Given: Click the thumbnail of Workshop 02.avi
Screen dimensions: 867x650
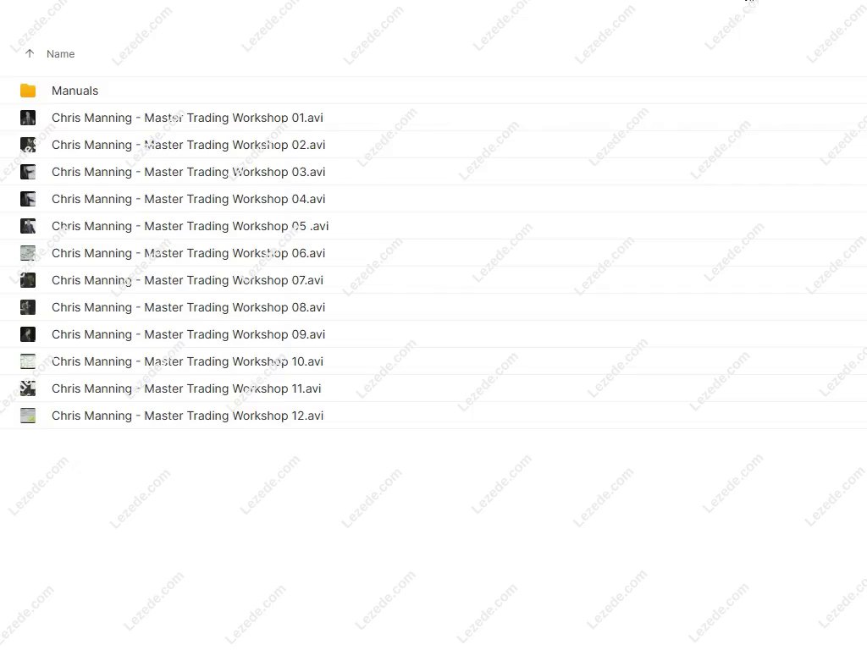Looking at the screenshot, I should pos(28,145).
